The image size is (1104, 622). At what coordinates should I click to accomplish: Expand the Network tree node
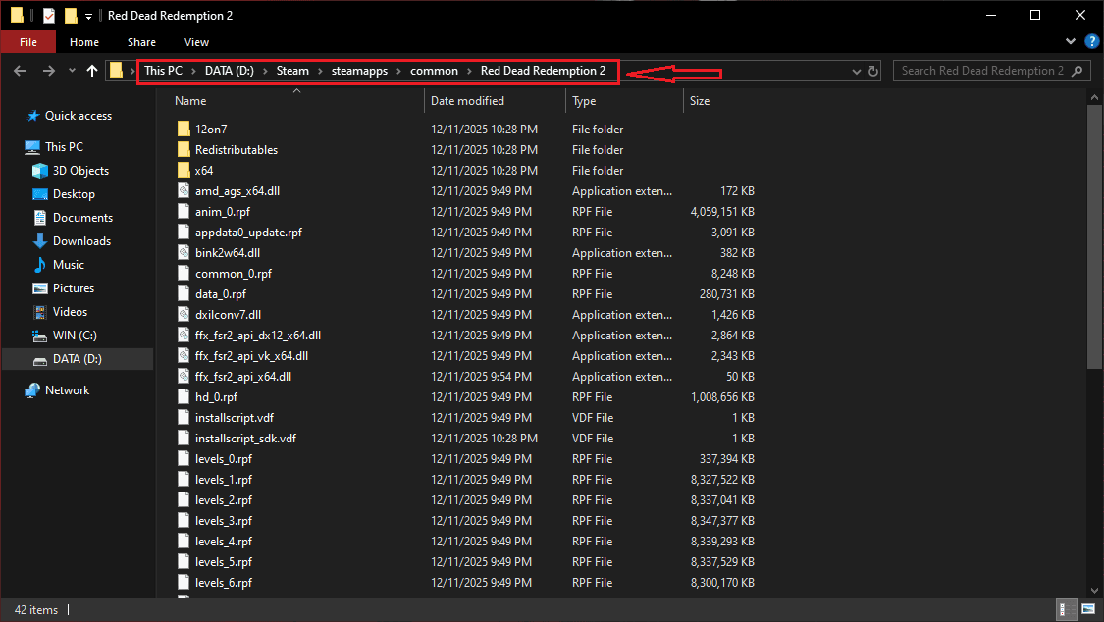click(14, 390)
